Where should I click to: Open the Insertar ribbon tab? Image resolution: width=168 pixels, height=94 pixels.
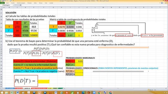click(13, 3)
